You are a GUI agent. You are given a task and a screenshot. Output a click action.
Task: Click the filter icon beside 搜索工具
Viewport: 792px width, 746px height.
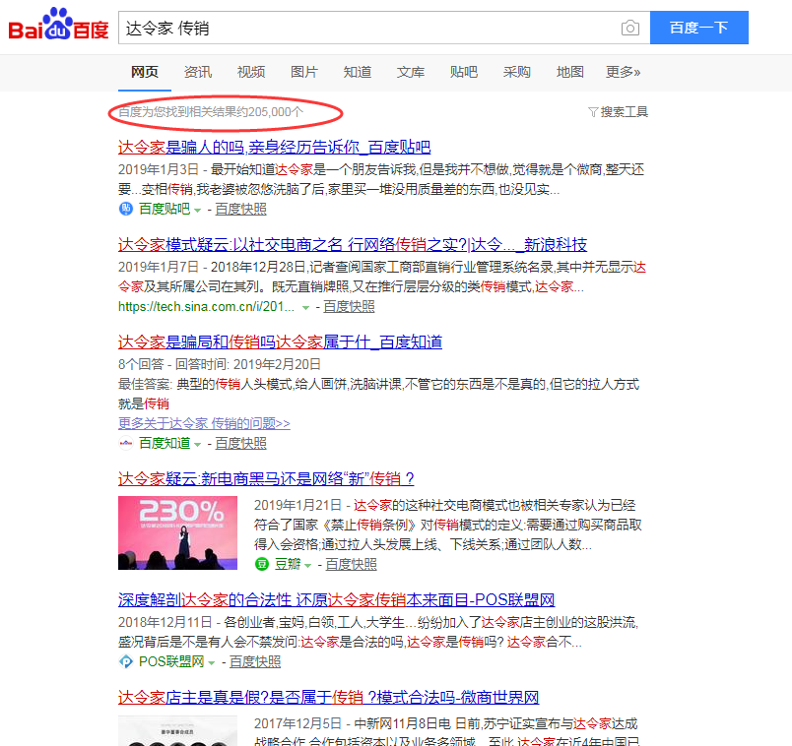pos(593,112)
